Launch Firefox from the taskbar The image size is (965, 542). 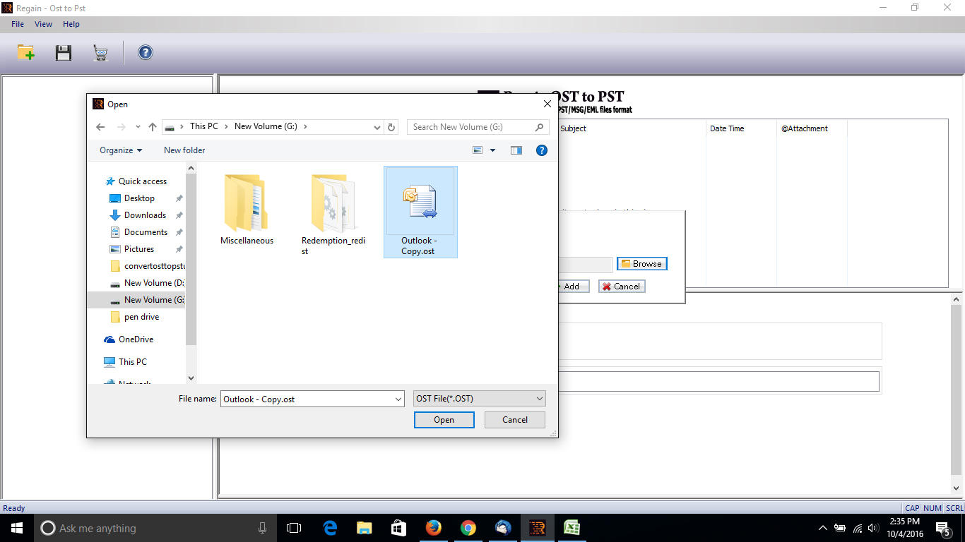coord(433,528)
